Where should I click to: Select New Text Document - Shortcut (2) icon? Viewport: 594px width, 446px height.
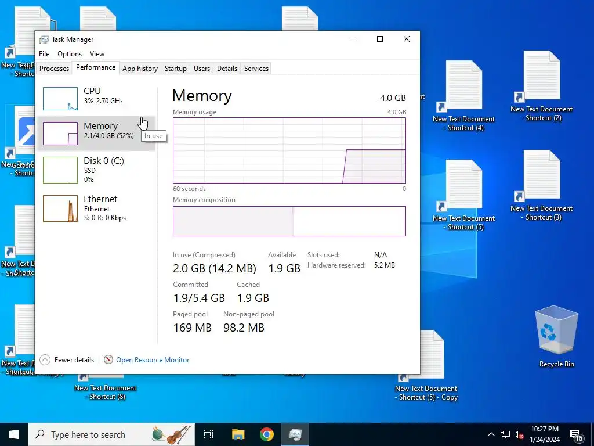point(541,86)
